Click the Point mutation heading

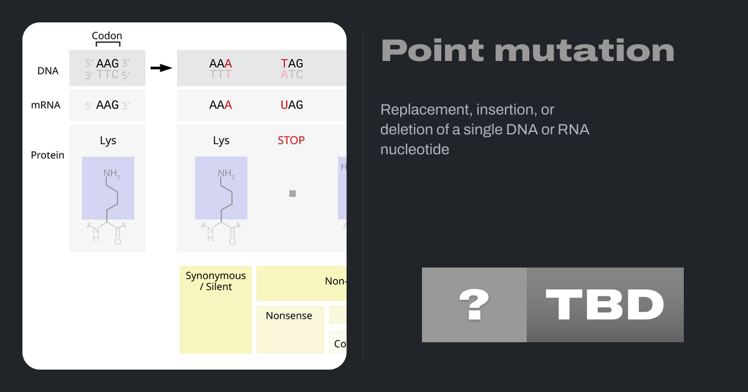[527, 50]
